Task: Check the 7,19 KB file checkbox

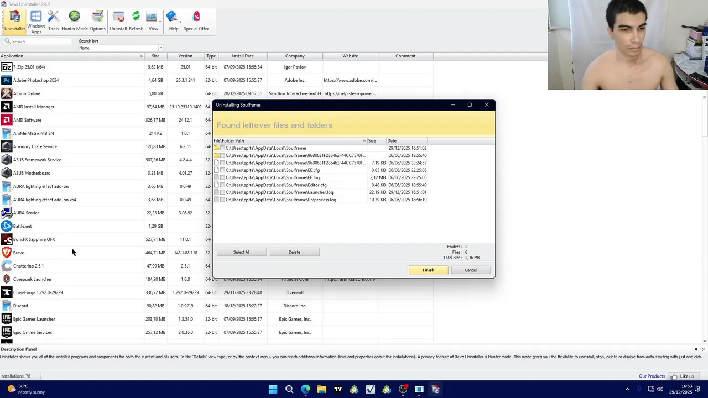Action: click(x=222, y=163)
